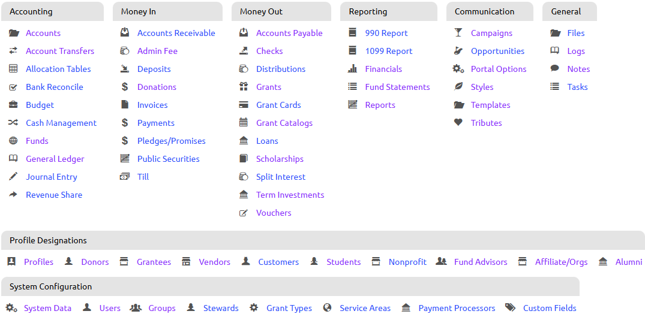
Task: Click the bar chart icon beside Financials
Action: point(353,68)
